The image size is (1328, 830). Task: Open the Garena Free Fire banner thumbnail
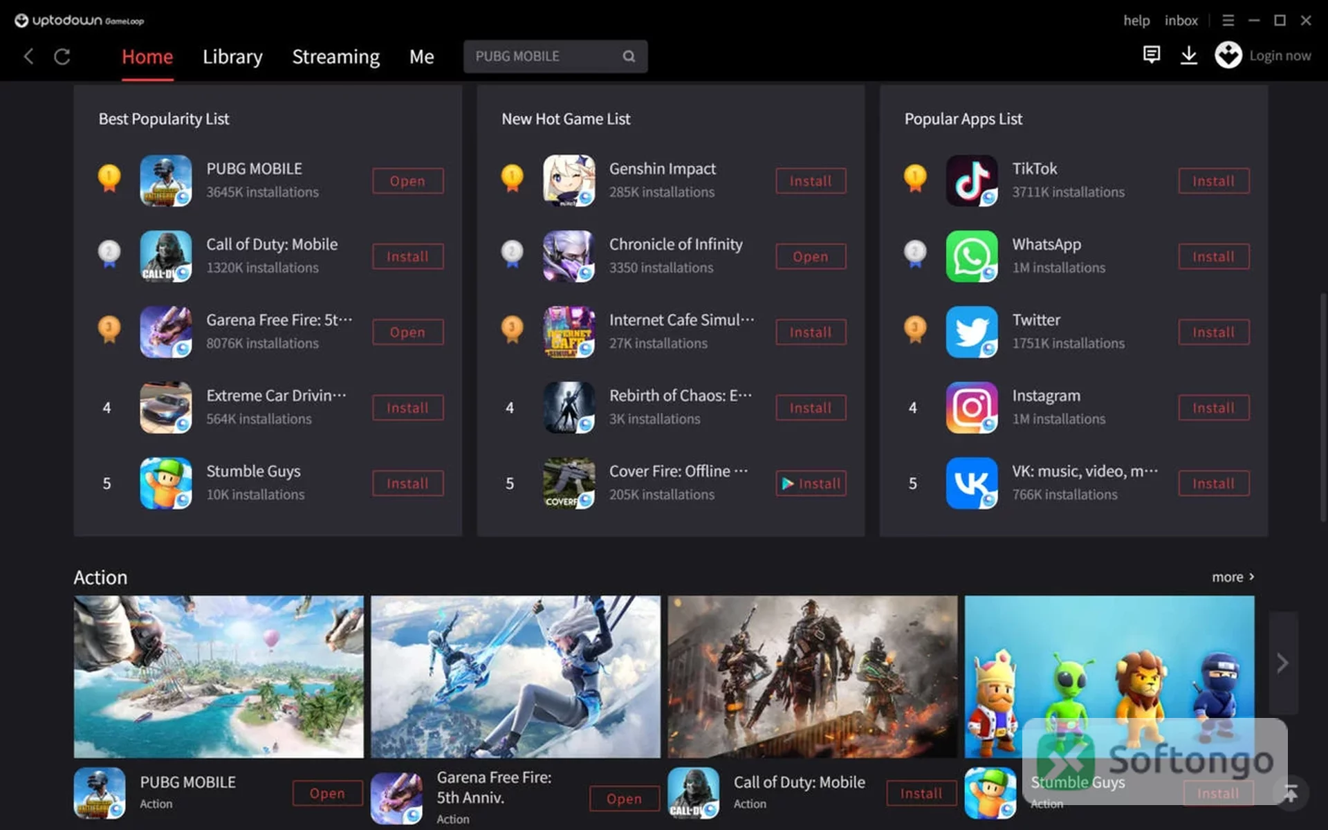tap(515, 676)
